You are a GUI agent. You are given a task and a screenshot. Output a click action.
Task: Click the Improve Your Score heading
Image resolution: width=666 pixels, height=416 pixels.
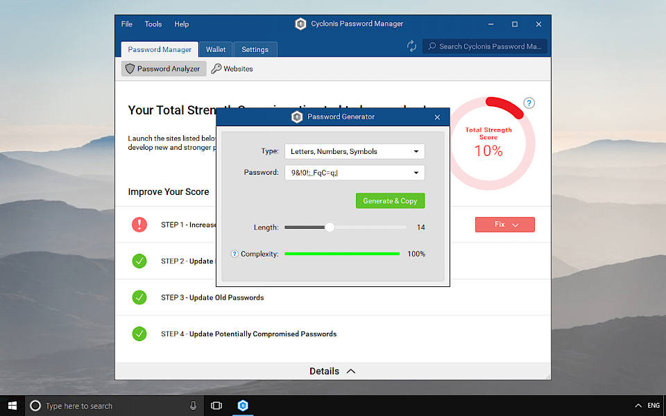169,192
